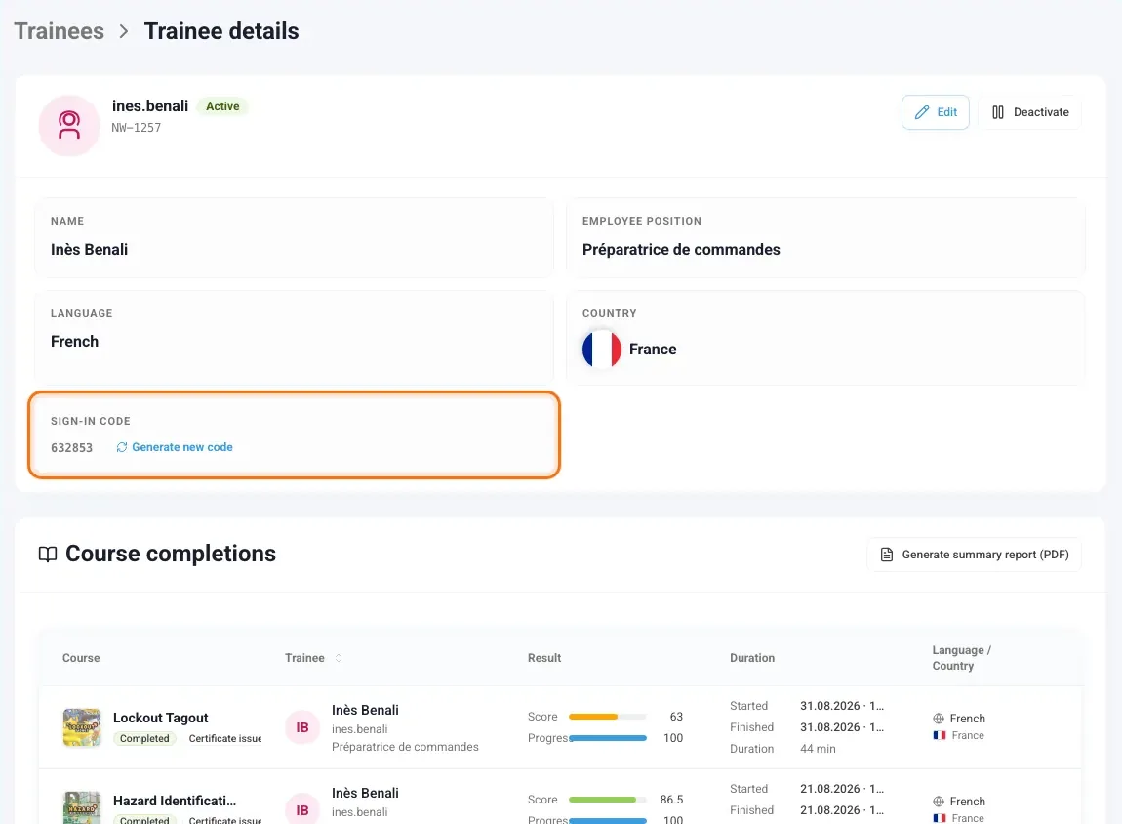Generate a new sign-in code

pyautogui.click(x=175, y=447)
